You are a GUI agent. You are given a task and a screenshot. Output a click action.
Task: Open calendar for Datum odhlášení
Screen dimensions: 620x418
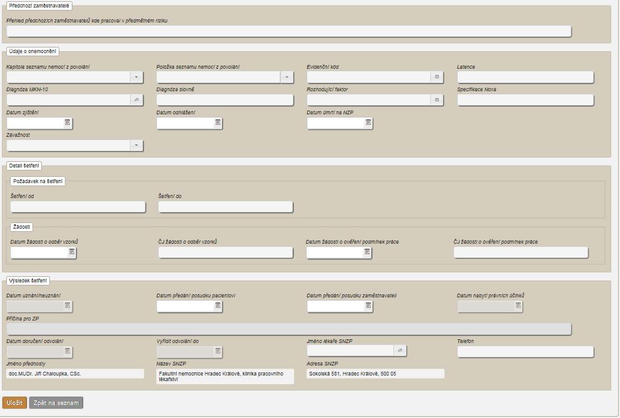(217, 123)
